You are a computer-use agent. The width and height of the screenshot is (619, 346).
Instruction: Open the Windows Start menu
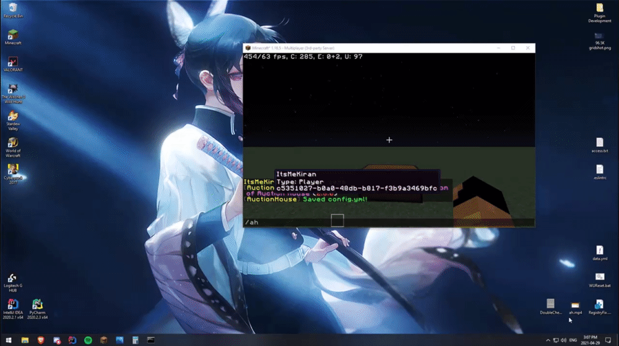(9, 340)
